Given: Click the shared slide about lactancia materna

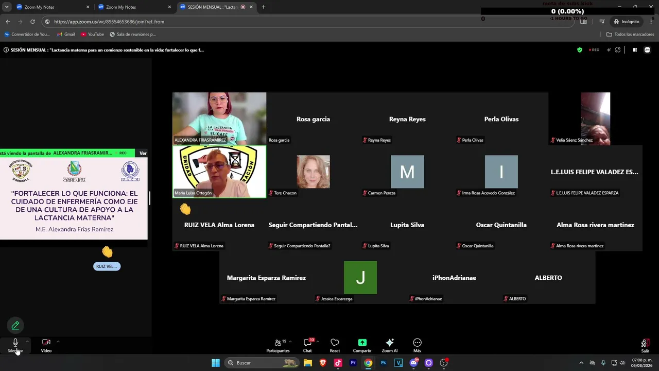Looking at the screenshot, I should pyautogui.click(x=74, y=198).
